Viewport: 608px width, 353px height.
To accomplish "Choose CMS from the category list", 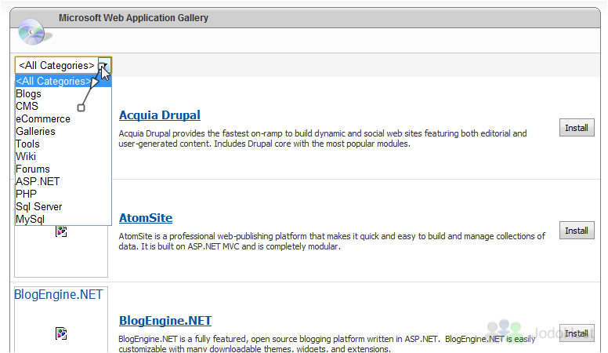I will 63,106.
